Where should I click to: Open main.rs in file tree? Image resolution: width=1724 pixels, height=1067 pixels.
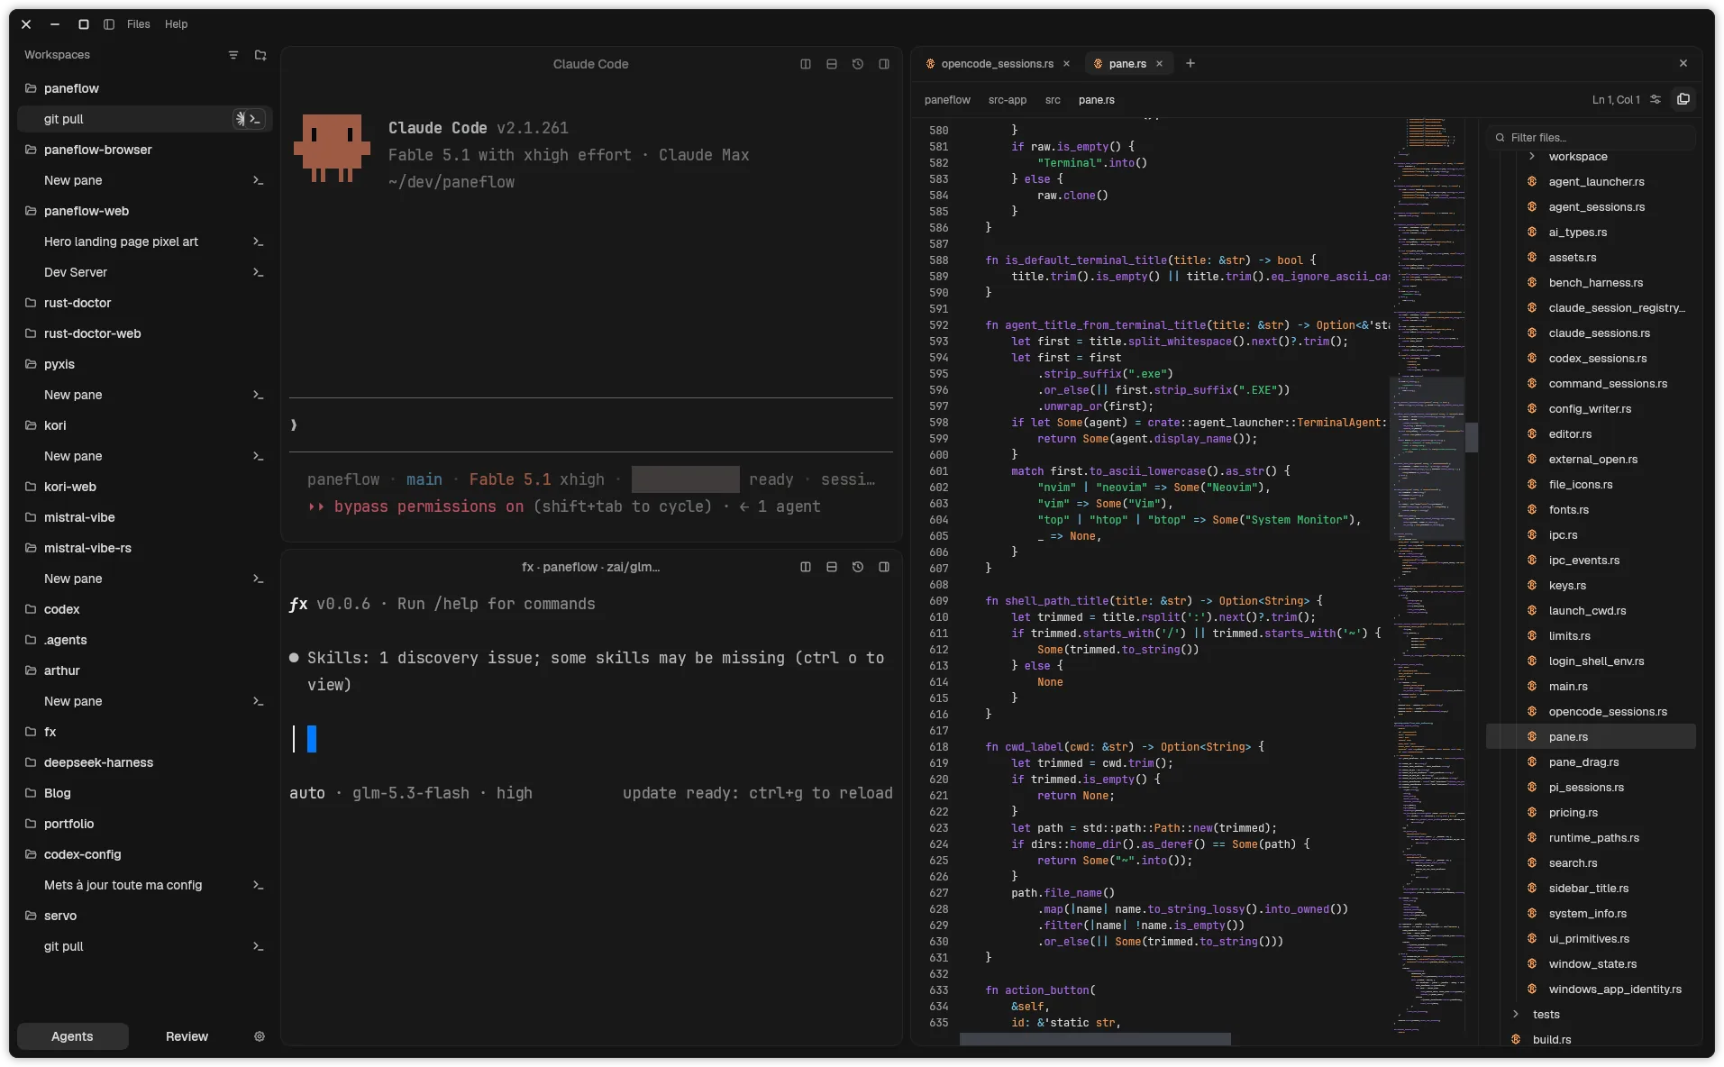[x=1568, y=687]
